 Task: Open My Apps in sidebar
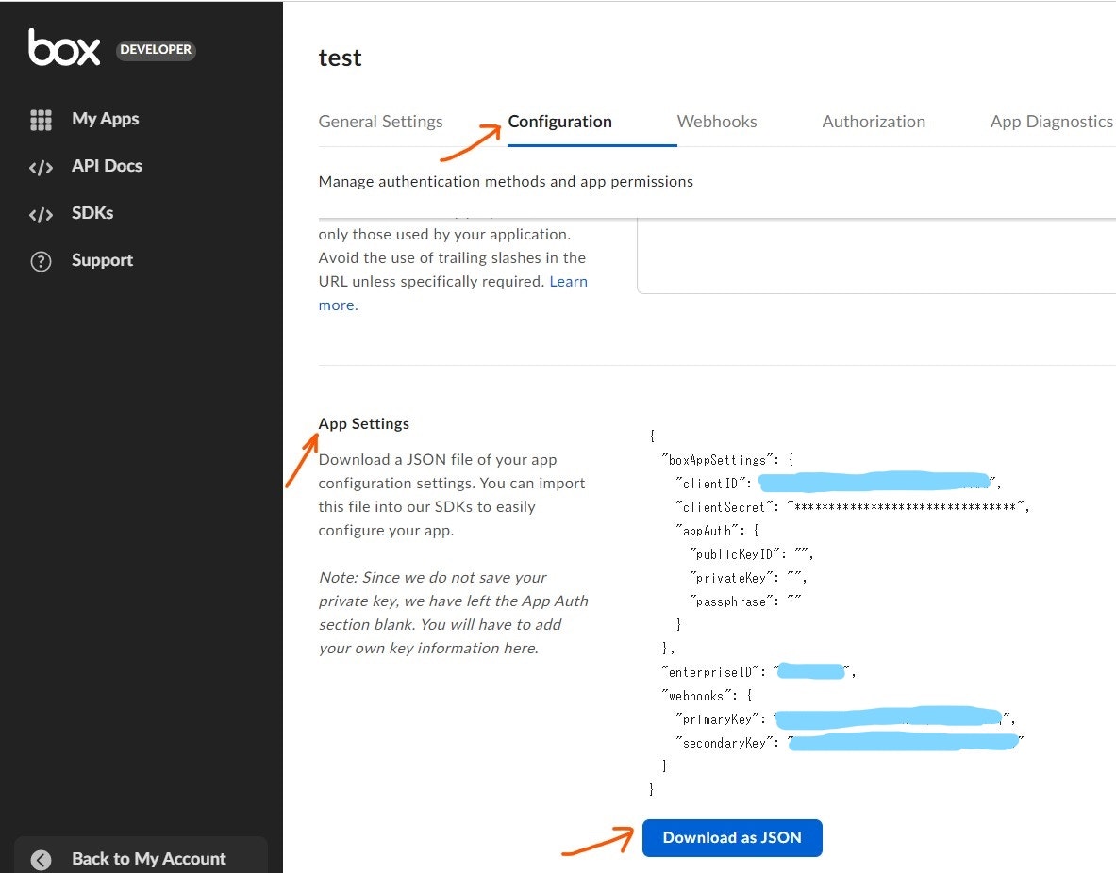coord(105,119)
